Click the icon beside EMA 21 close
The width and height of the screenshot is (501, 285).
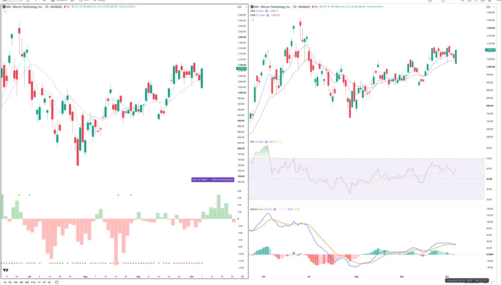pyautogui.click(x=268, y=15)
